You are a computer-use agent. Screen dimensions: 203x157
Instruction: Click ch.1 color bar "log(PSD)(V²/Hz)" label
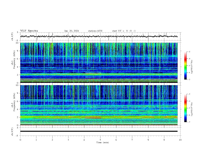click(192, 67)
